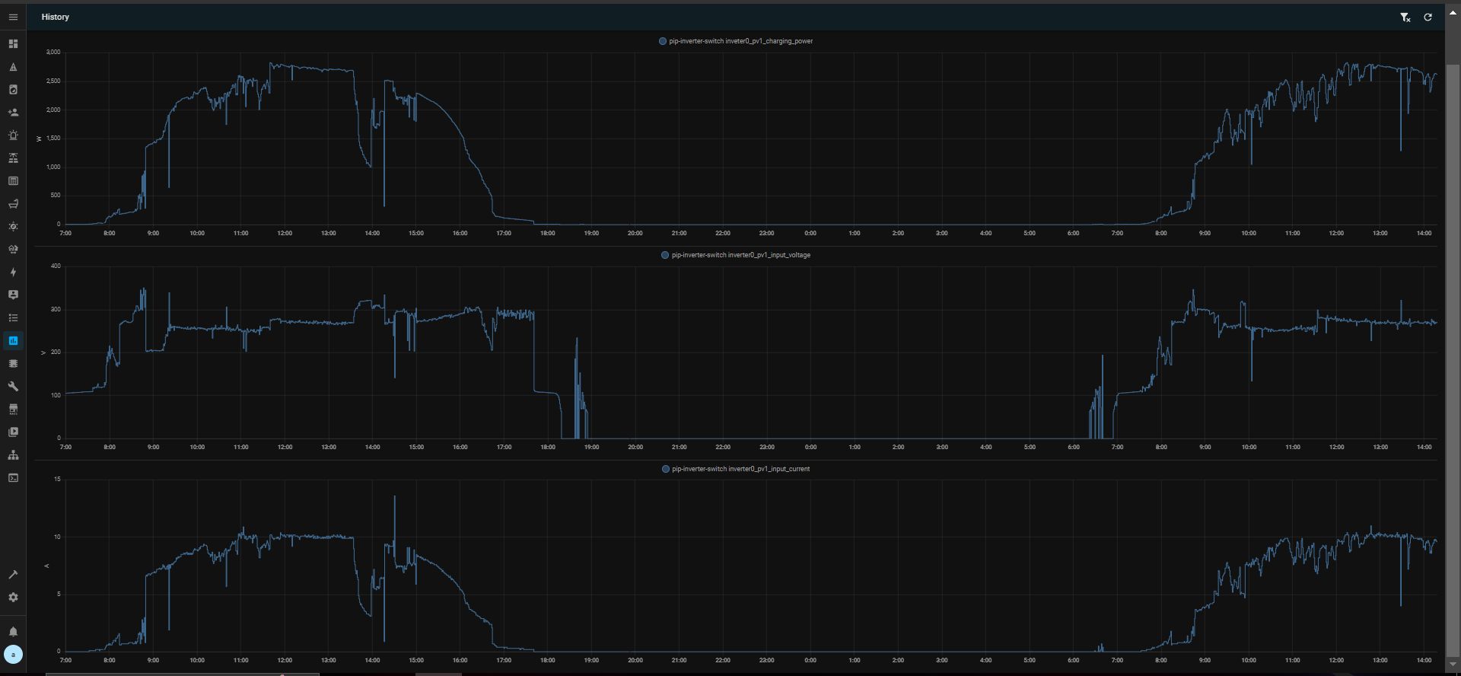
Task: Open the alarm light sidebar icon
Action: [x=13, y=136]
